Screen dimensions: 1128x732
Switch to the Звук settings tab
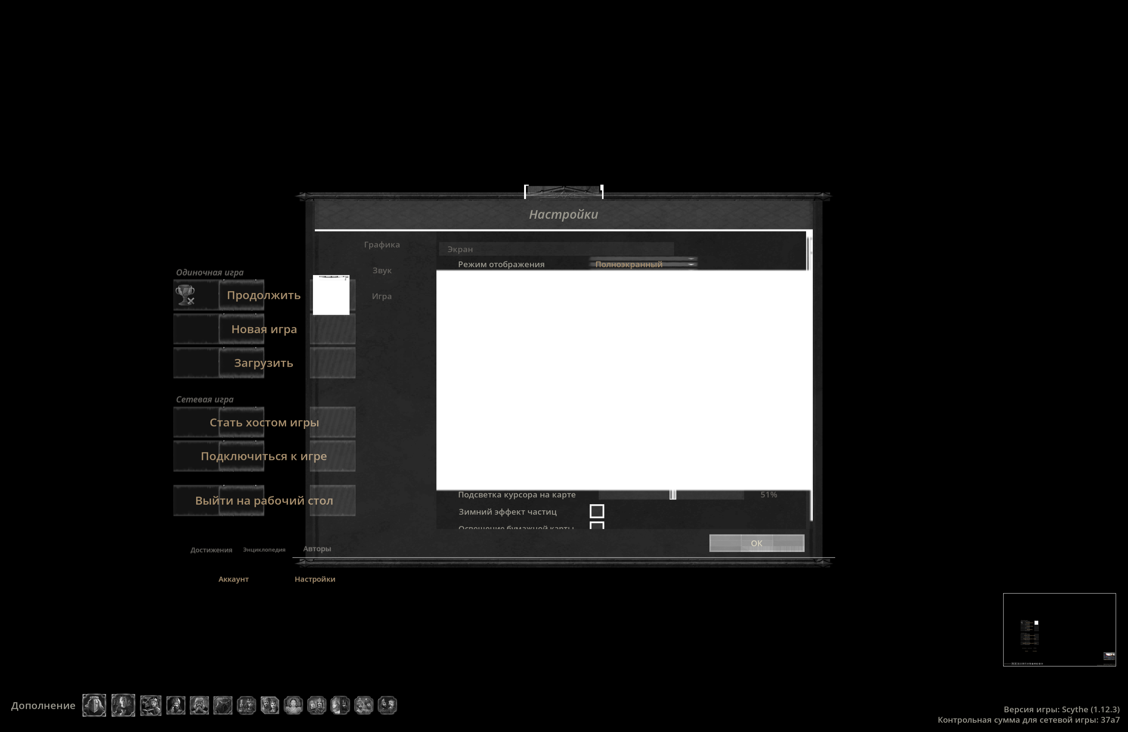pyautogui.click(x=382, y=270)
